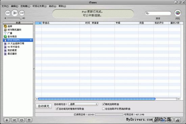186x124 pixels.
Task: Open the 最近播放 smart playlist
Action: 18,54
